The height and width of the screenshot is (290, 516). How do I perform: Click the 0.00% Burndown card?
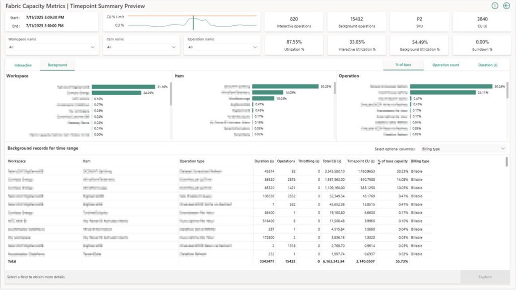[x=482, y=45]
